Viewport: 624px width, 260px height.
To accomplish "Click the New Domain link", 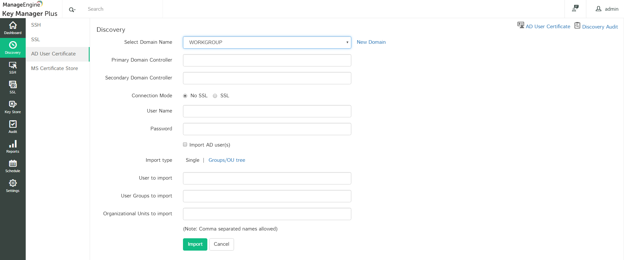I will click(371, 42).
